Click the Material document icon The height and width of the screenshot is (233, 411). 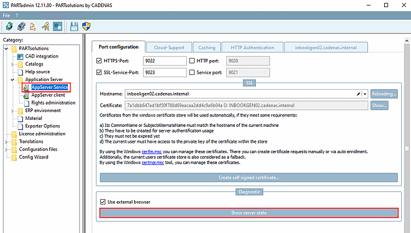20,119
